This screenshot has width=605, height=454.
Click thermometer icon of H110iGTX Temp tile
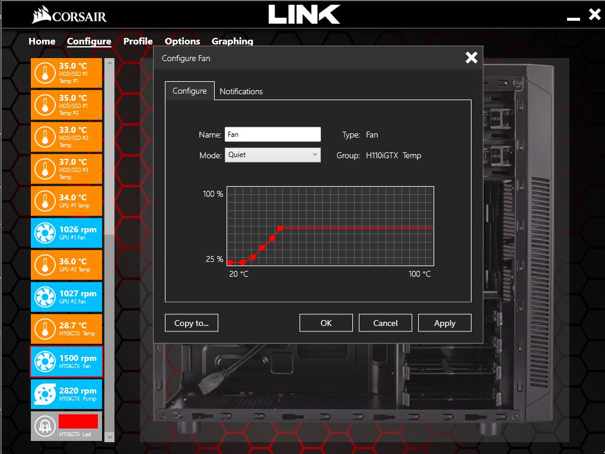click(45, 329)
